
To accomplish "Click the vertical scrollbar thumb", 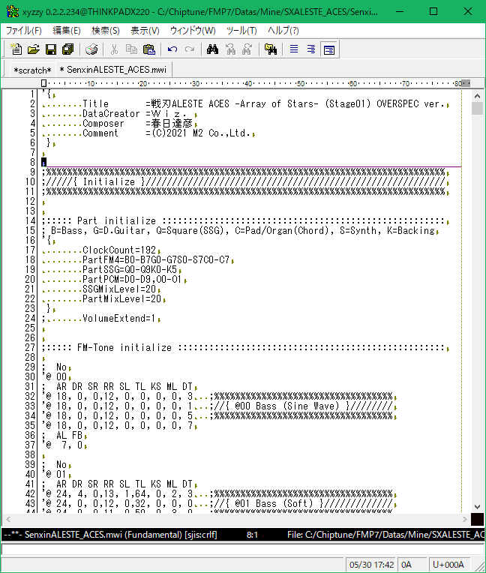I will (477, 109).
